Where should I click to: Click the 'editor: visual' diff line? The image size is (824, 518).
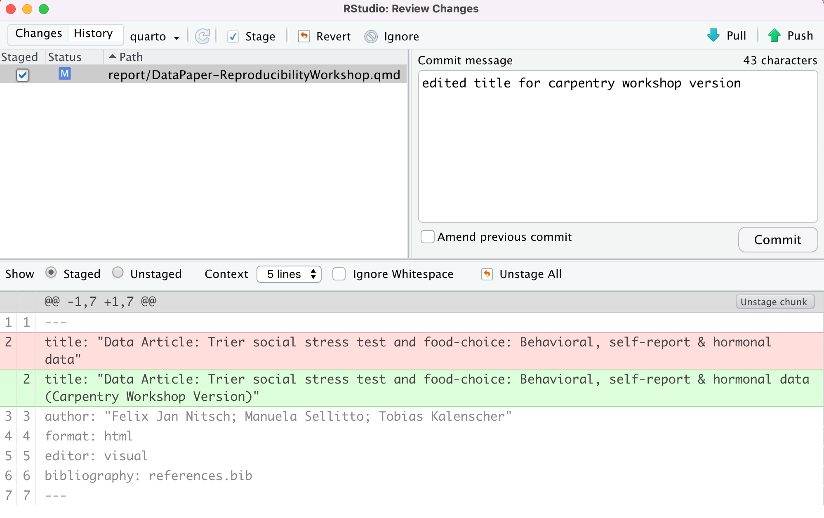pyautogui.click(x=96, y=456)
